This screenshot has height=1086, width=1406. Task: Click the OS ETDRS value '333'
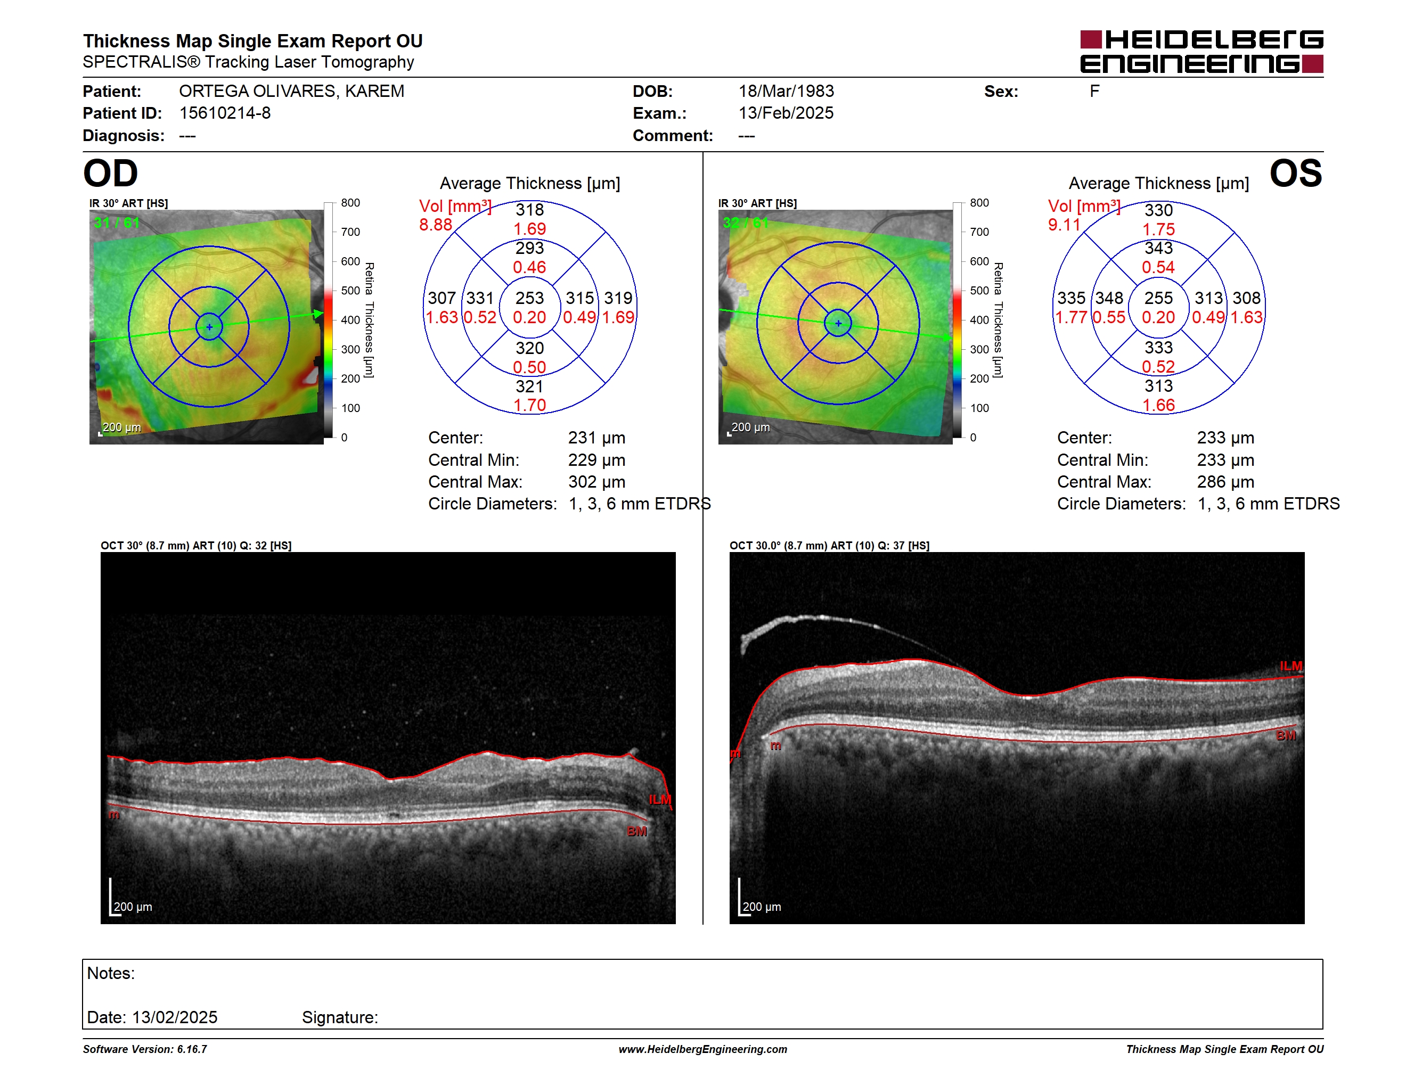1159,348
